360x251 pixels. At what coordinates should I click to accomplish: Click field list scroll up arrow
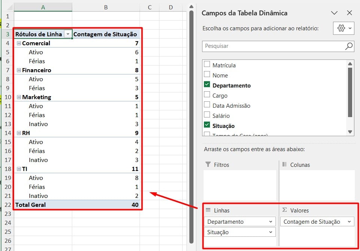click(350, 64)
